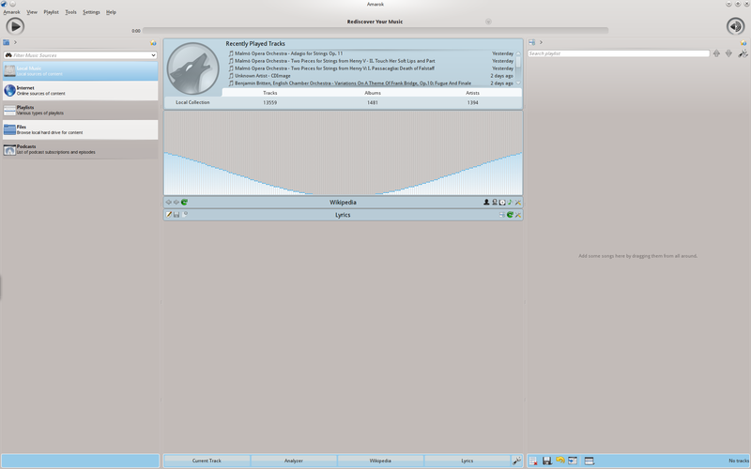This screenshot has width=751, height=469.
Task: Open playlist layout dropdown button
Action: pyautogui.click(x=590, y=461)
